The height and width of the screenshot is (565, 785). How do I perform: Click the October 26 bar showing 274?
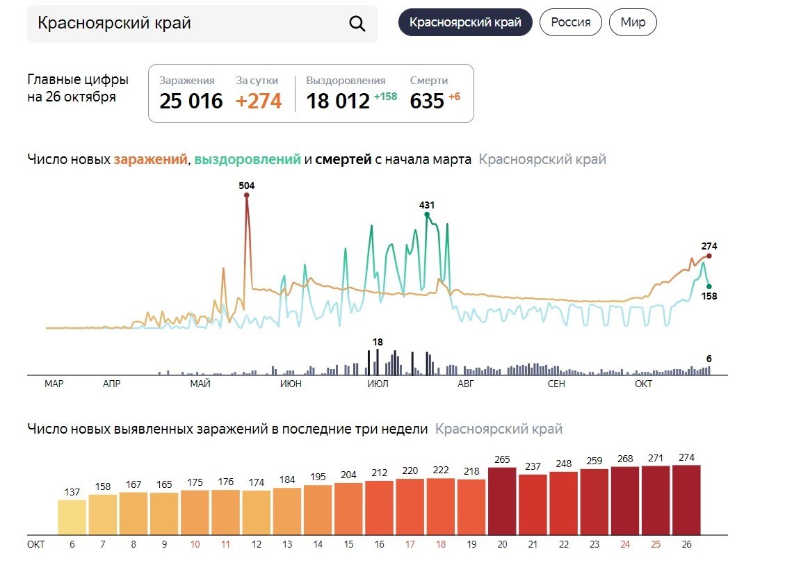coord(686,499)
